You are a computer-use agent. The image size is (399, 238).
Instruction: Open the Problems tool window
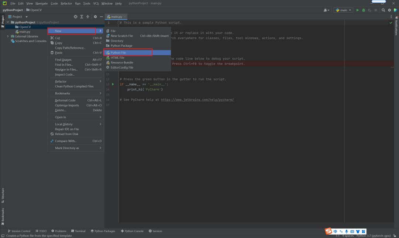59,231
